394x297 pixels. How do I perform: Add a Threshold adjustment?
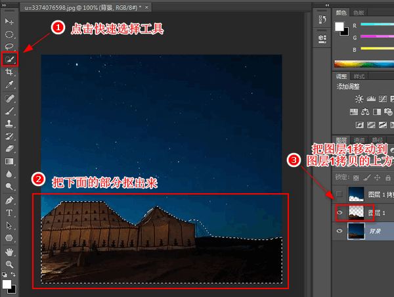click(383, 125)
